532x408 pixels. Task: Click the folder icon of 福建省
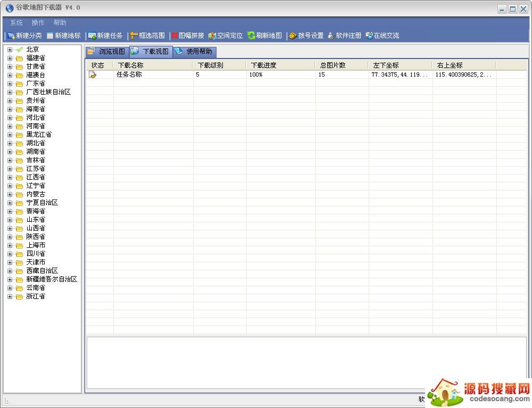pos(20,59)
